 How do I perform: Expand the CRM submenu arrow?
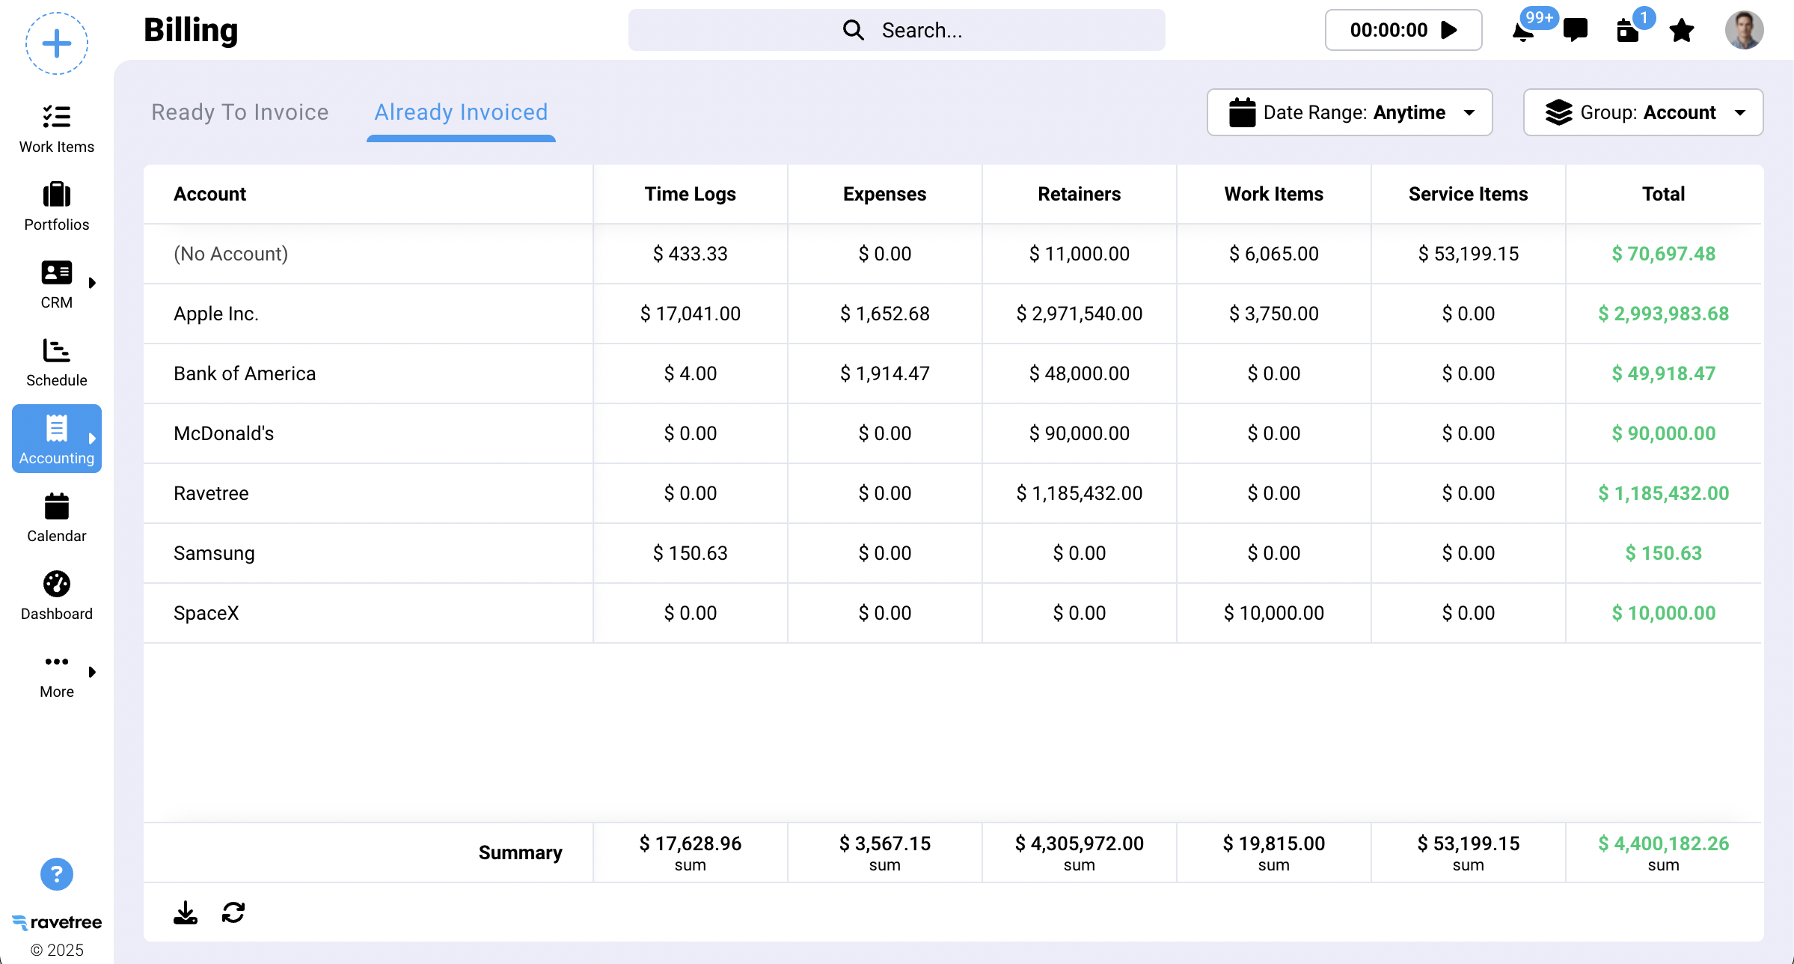92,283
